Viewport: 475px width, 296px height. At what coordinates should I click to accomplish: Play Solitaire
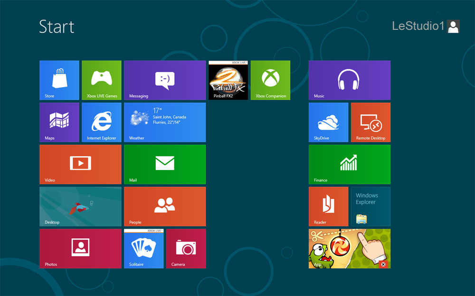pyautogui.click(x=143, y=249)
